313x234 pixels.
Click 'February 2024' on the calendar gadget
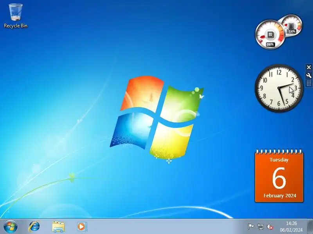280,196
